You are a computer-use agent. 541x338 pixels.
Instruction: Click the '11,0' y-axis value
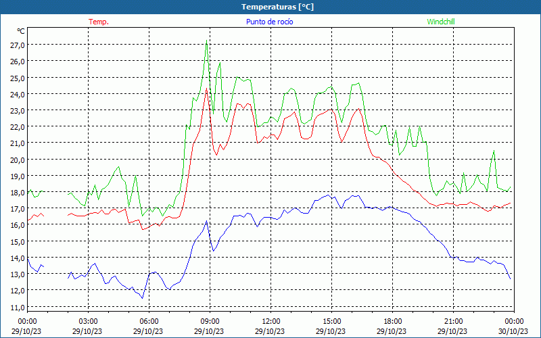[x=18, y=307]
